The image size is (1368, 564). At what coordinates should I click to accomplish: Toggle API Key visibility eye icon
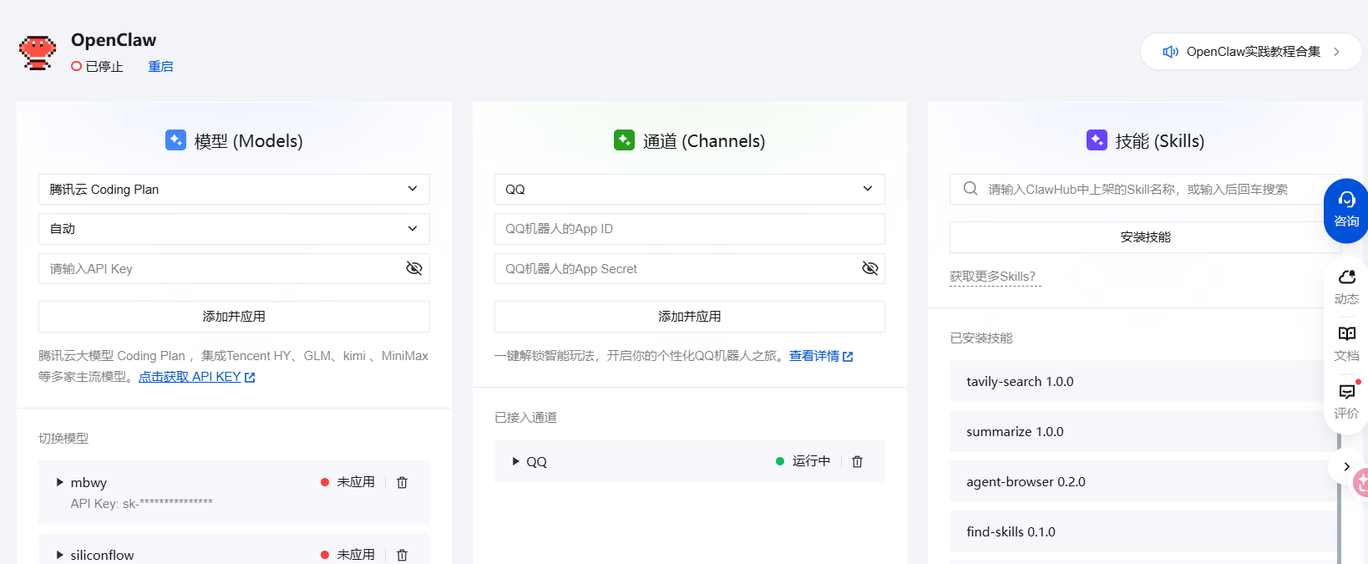point(413,268)
